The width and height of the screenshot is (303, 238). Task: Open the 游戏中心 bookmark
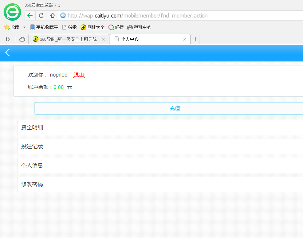coord(139,27)
